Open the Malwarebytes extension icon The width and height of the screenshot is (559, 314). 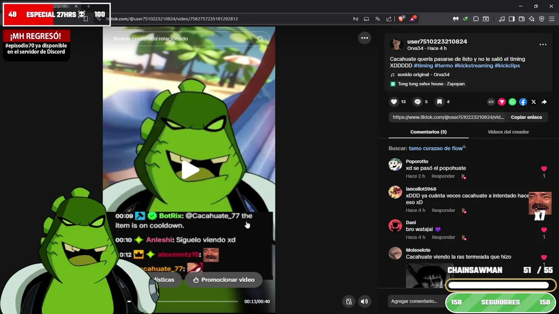coord(455,19)
